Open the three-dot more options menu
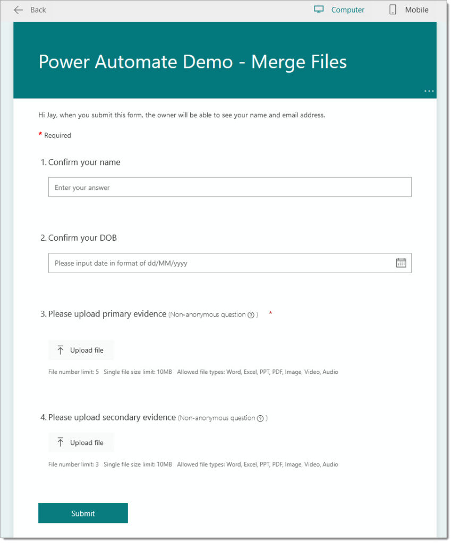 430,91
